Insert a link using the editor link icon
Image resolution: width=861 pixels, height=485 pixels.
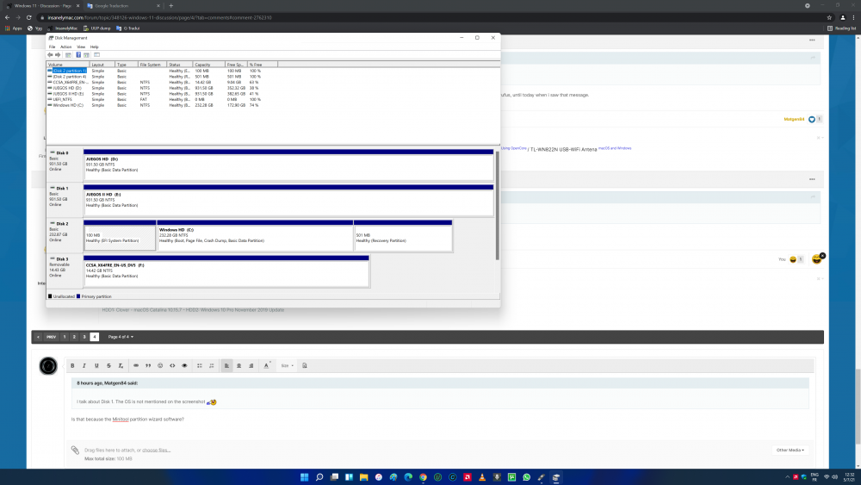click(x=136, y=365)
